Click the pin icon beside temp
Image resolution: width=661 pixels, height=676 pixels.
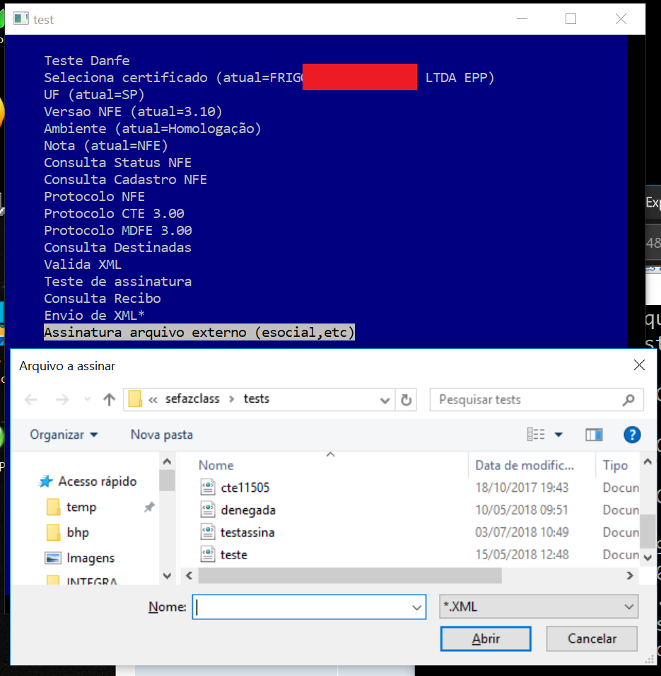click(149, 507)
